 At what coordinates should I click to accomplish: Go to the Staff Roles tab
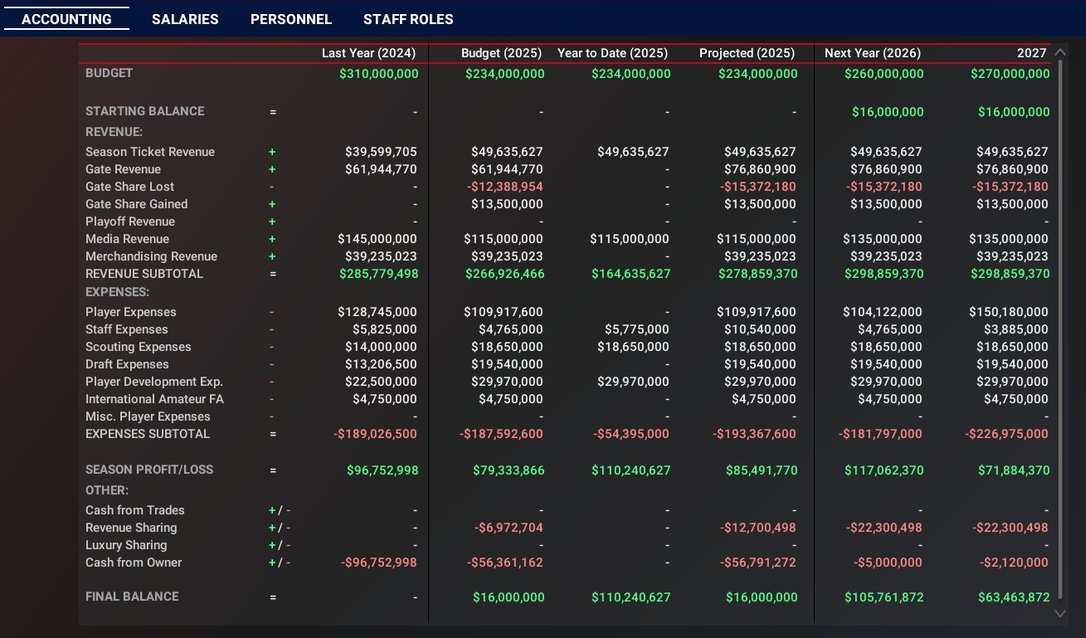408,19
